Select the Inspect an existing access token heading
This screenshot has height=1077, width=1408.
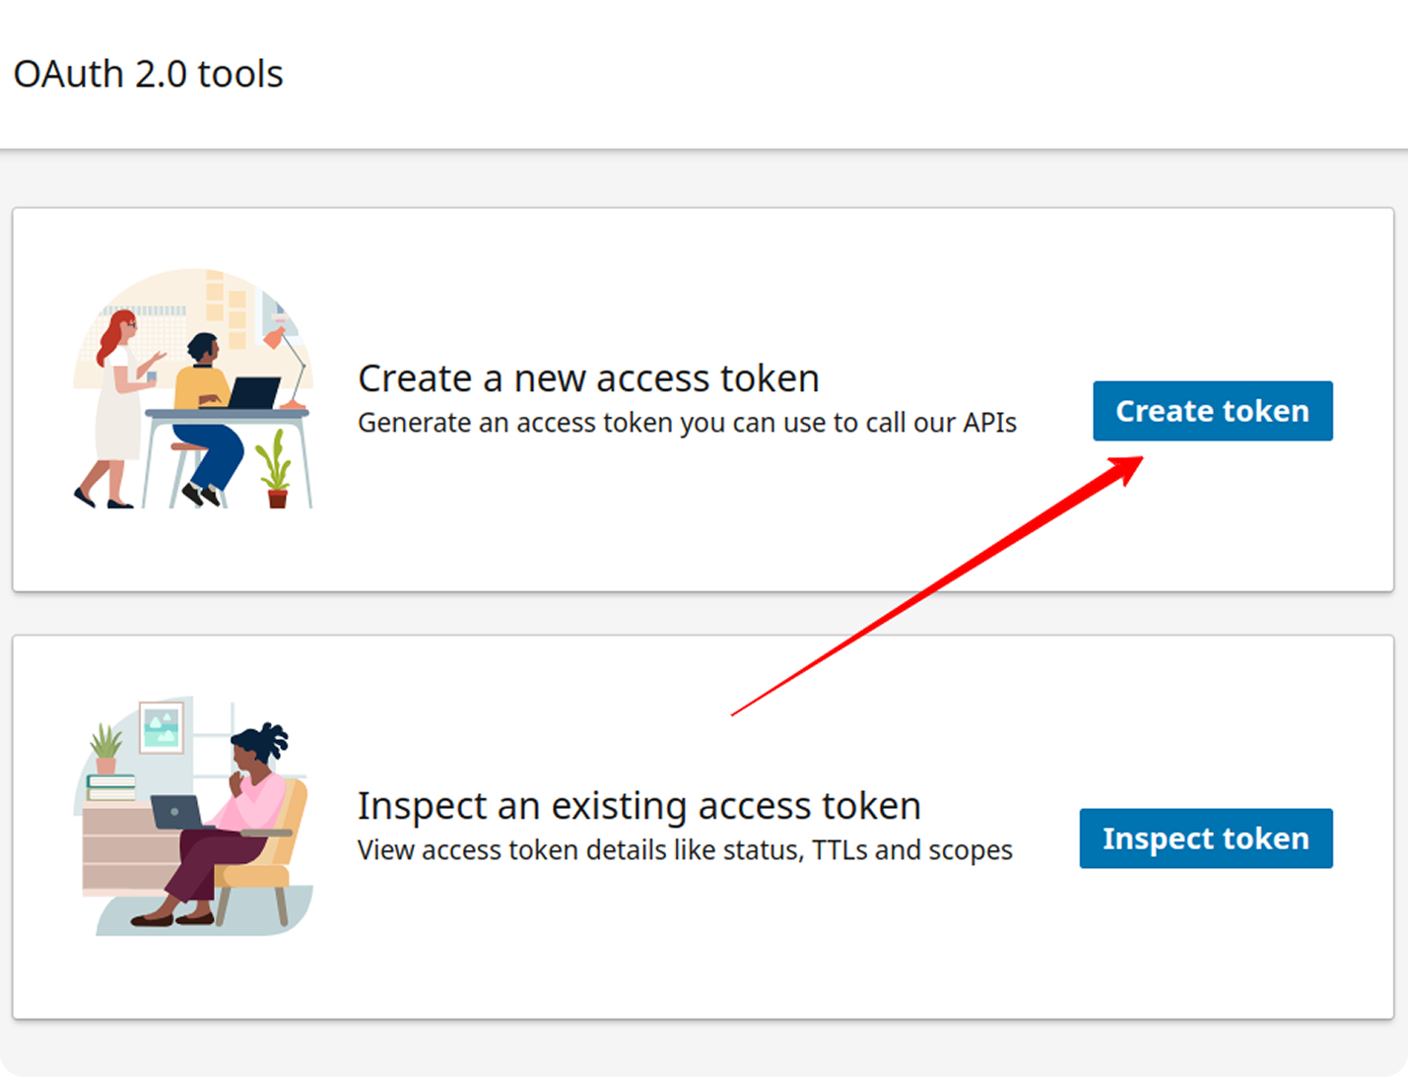click(638, 804)
